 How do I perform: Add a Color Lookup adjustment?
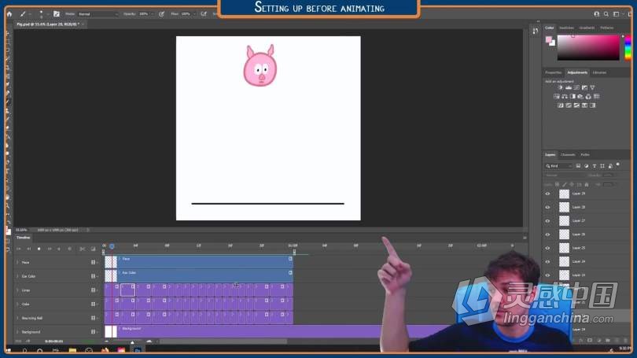[x=596, y=97]
